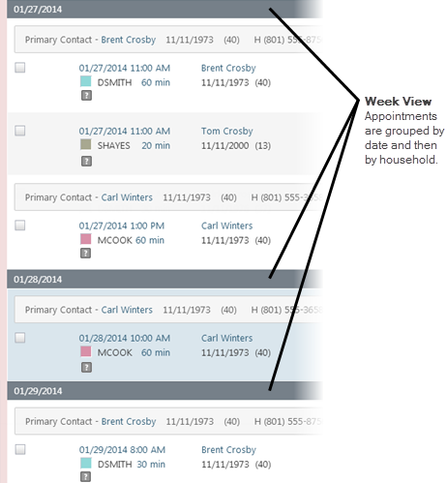Click question-mark icon under 01/29/2014 DSMITH appointment
Viewport: 447px width, 483px height.
click(x=85, y=476)
